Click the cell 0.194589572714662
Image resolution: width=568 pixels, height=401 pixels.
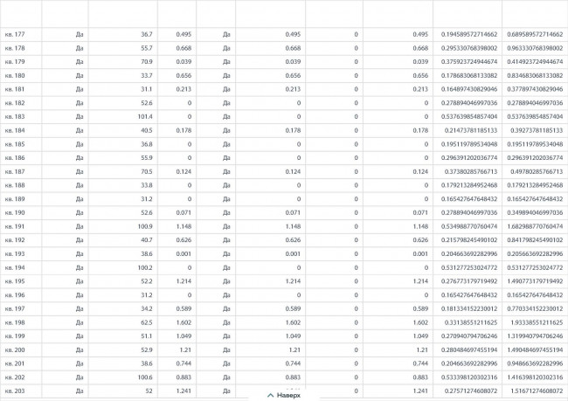(x=469, y=34)
